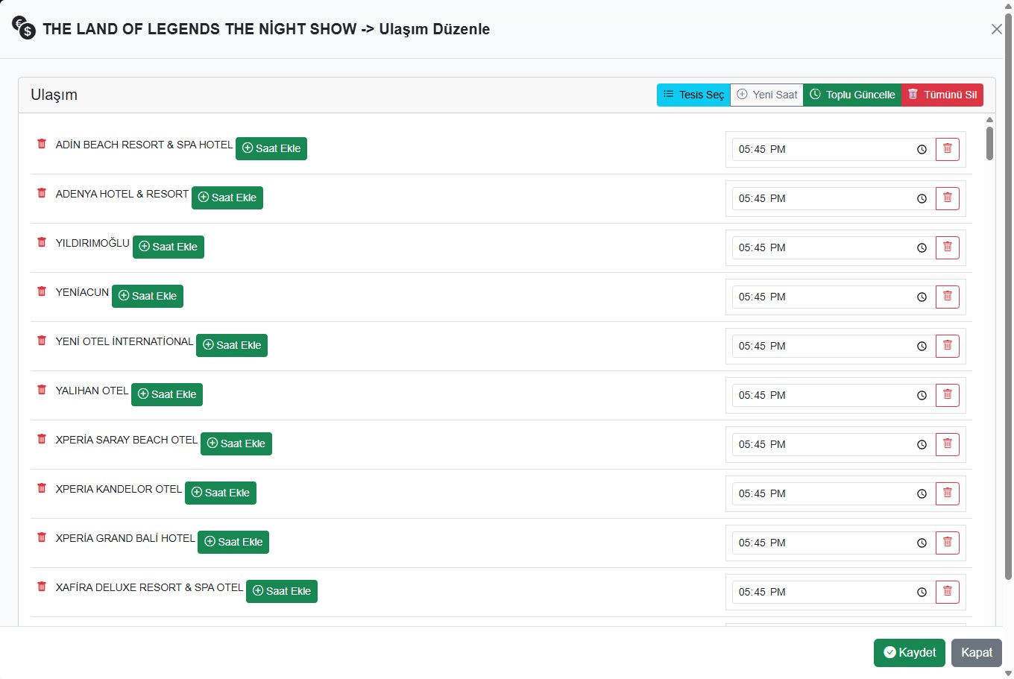Click Saat Ekle next to ADENYA HOTEL & RESORT
This screenshot has height=679, width=1014.
[x=227, y=198]
